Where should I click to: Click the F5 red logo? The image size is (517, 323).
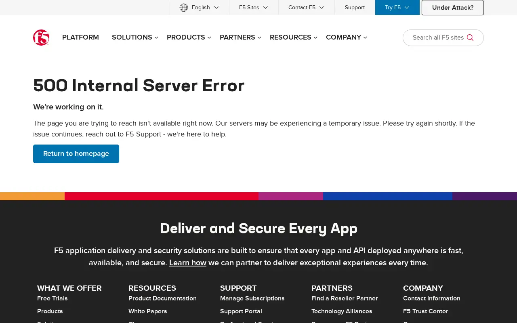[41, 38]
